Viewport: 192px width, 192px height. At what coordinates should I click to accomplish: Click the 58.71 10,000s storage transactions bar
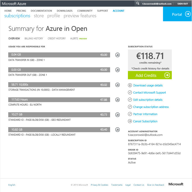pos(59,85)
